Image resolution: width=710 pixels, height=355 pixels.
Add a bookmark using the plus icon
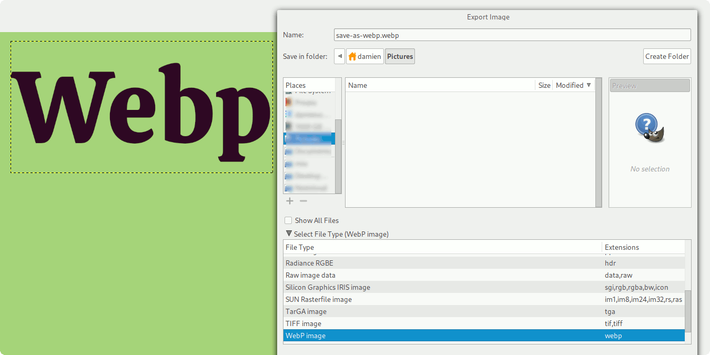(289, 200)
